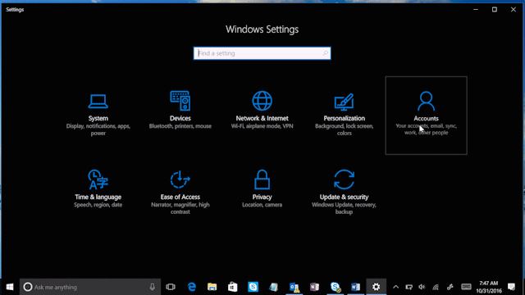Image resolution: width=525 pixels, height=295 pixels.
Task: Click the Find a setting search box
Action: (x=262, y=53)
